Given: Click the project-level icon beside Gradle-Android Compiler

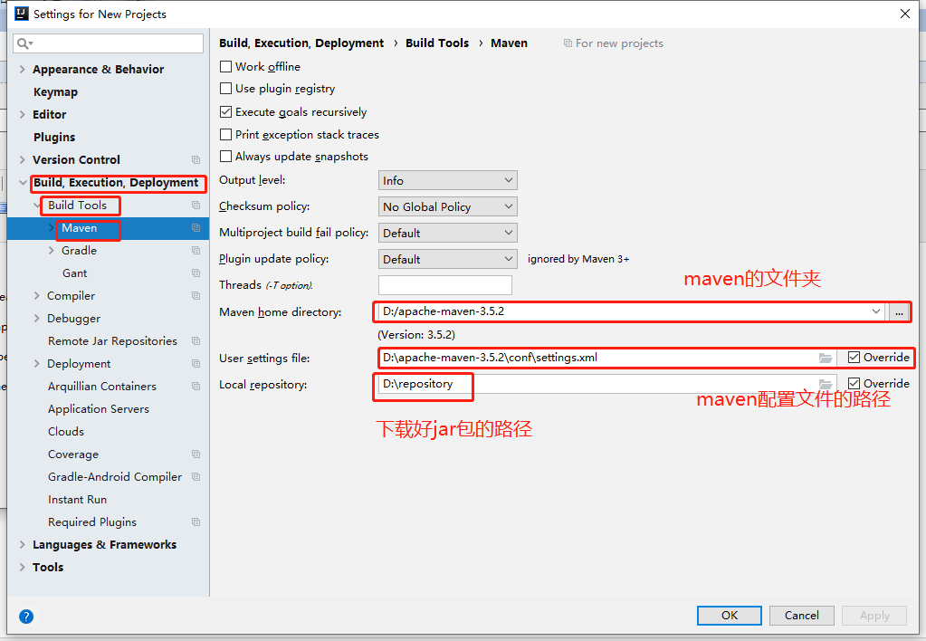Looking at the screenshot, I should pyautogui.click(x=196, y=477).
